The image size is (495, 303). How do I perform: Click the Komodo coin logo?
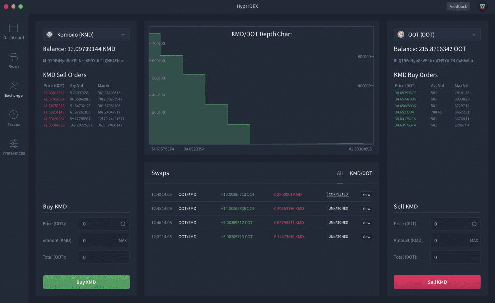50,35
